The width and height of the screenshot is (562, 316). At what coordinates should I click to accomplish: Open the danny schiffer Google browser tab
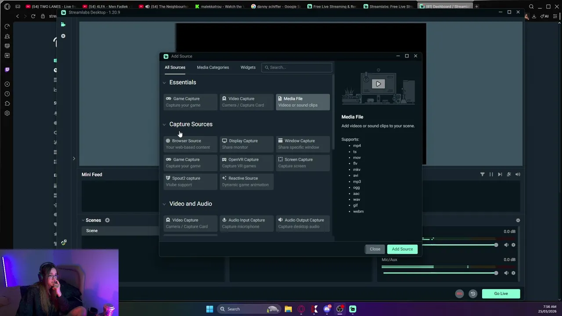point(275,7)
